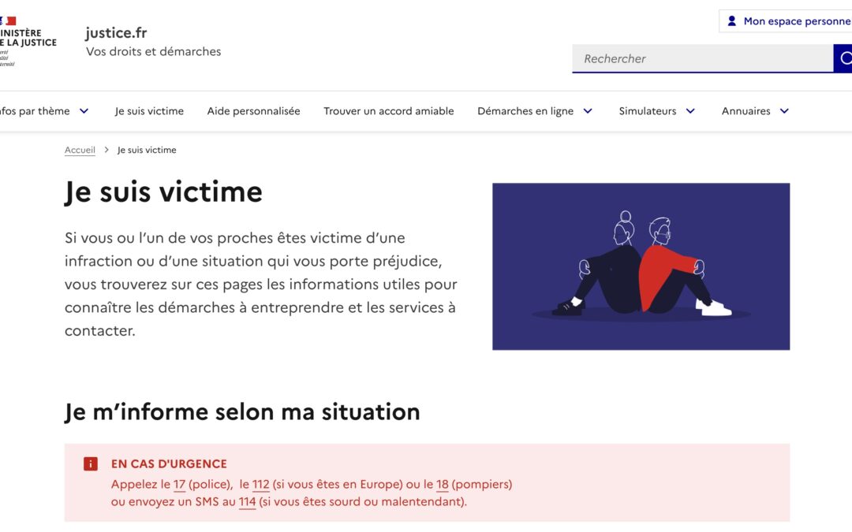This screenshot has height=532, width=852.
Task: Select Trouver un accord amiable
Action: 388,110
